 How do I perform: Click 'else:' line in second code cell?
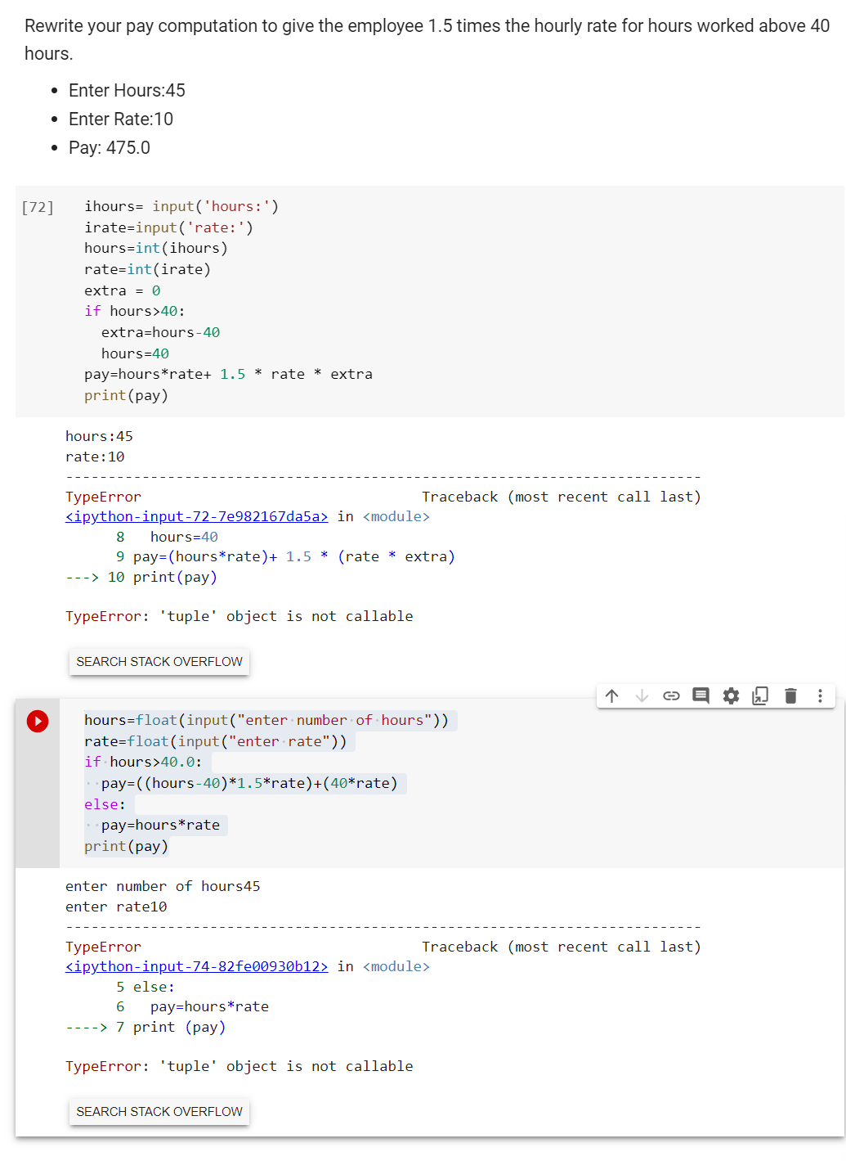point(105,804)
